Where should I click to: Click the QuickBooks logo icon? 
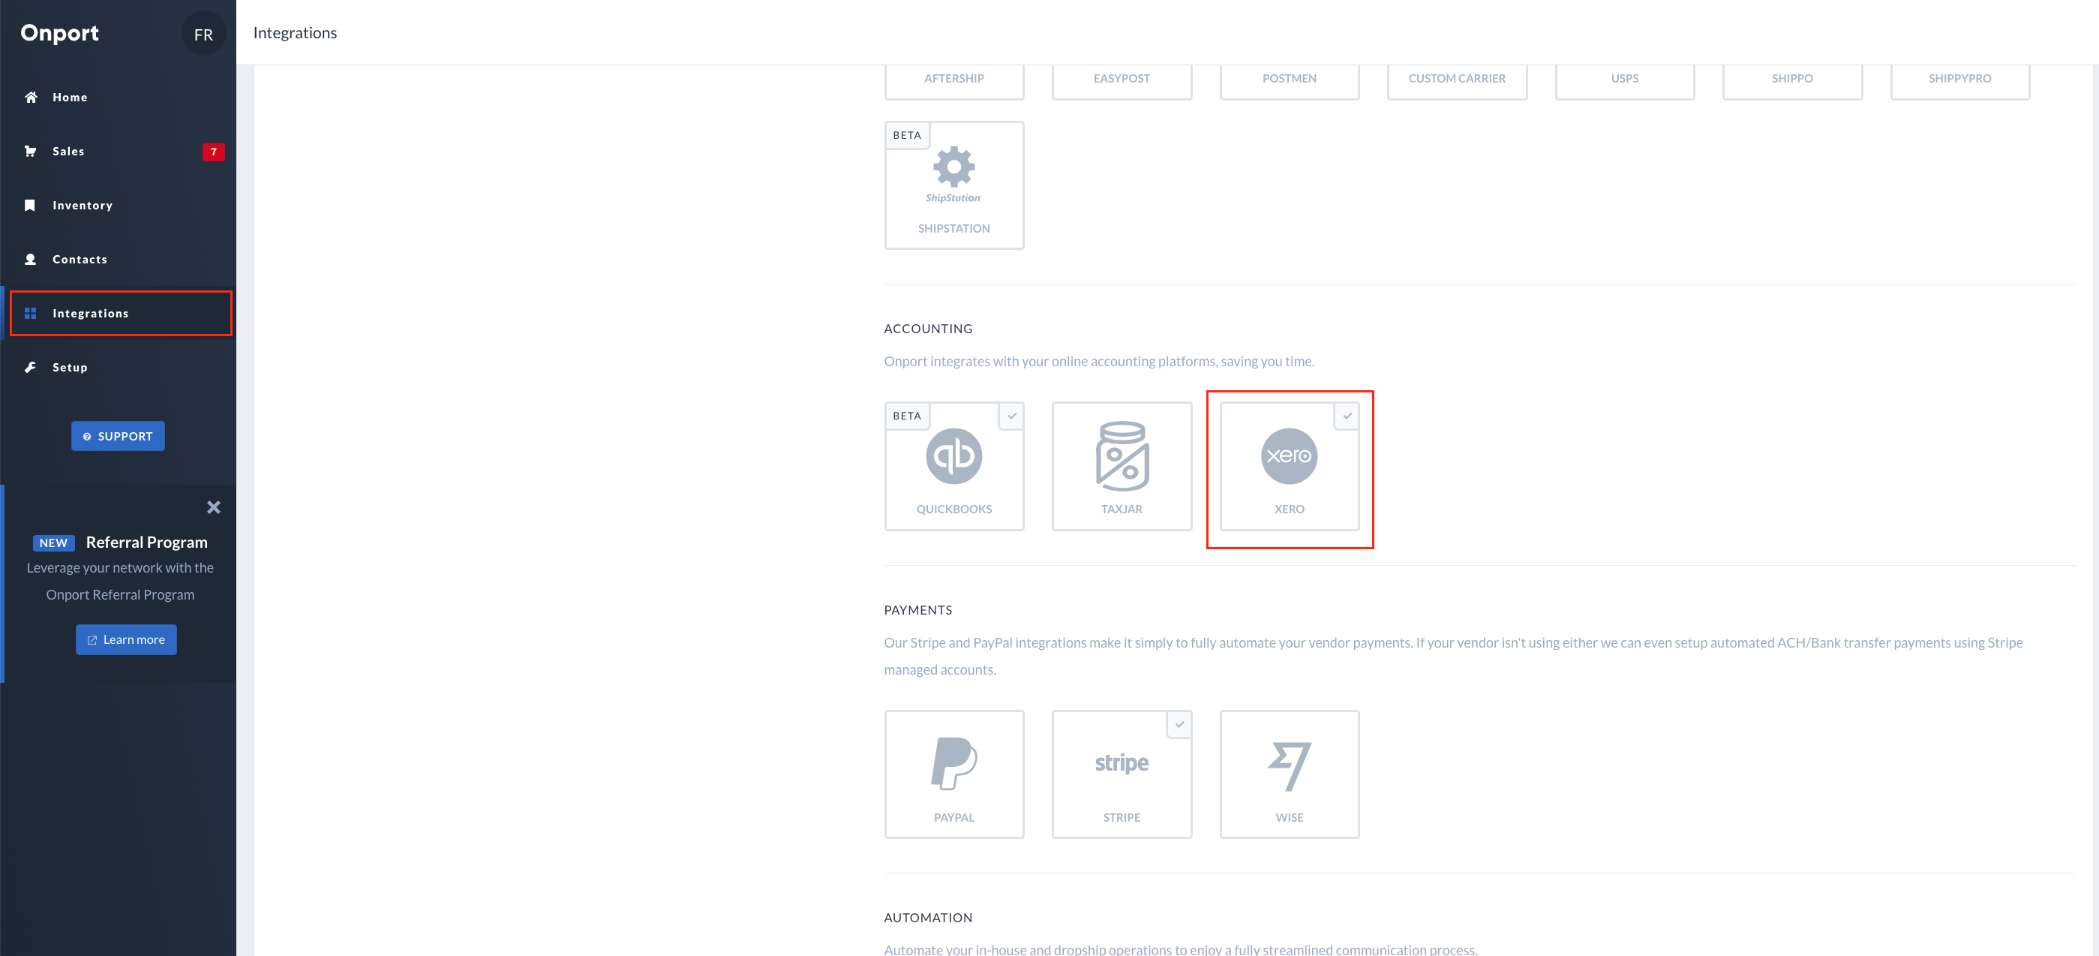point(953,455)
